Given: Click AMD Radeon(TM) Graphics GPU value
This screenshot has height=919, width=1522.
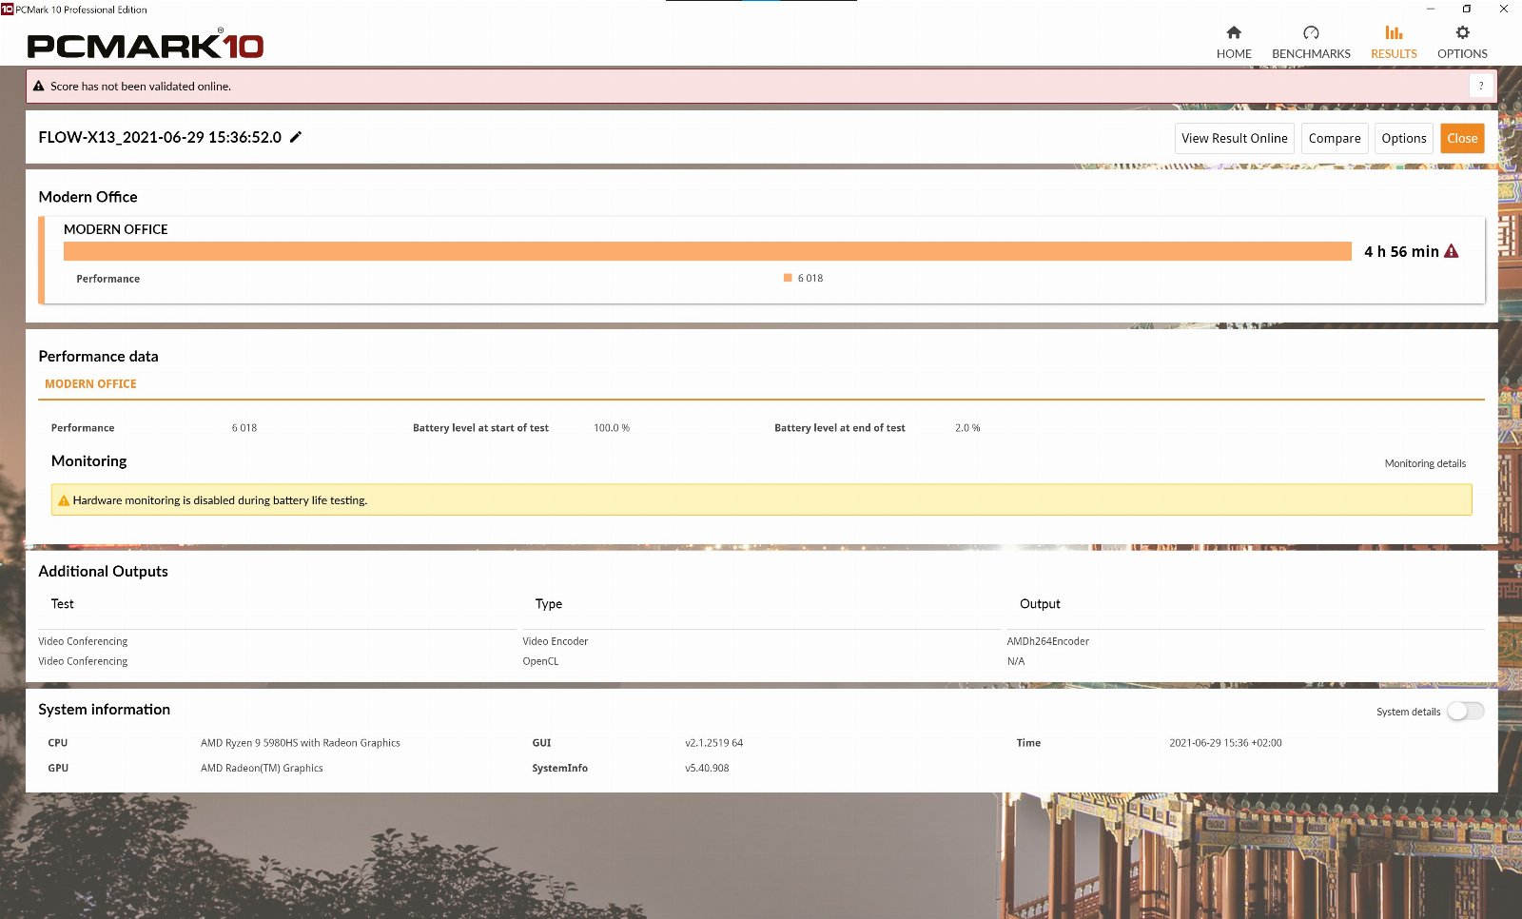Looking at the screenshot, I should (262, 768).
